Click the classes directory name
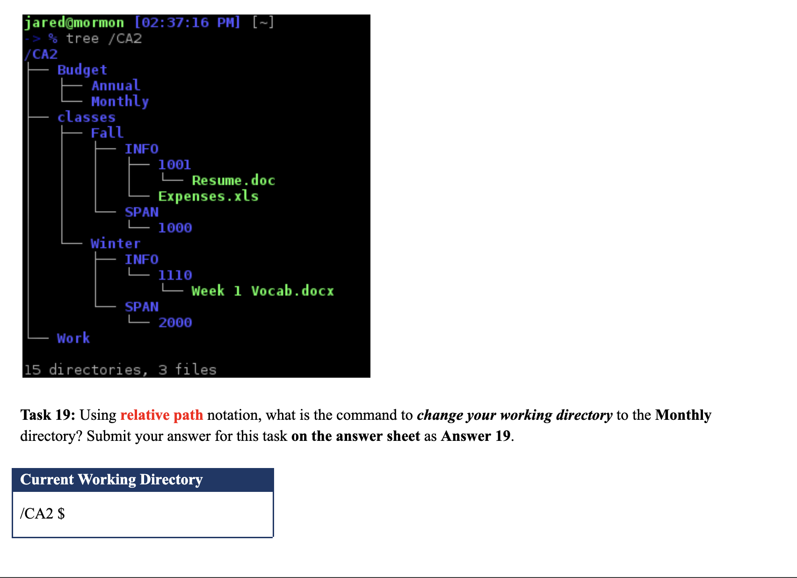797x578 pixels. click(x=87, y=117)
